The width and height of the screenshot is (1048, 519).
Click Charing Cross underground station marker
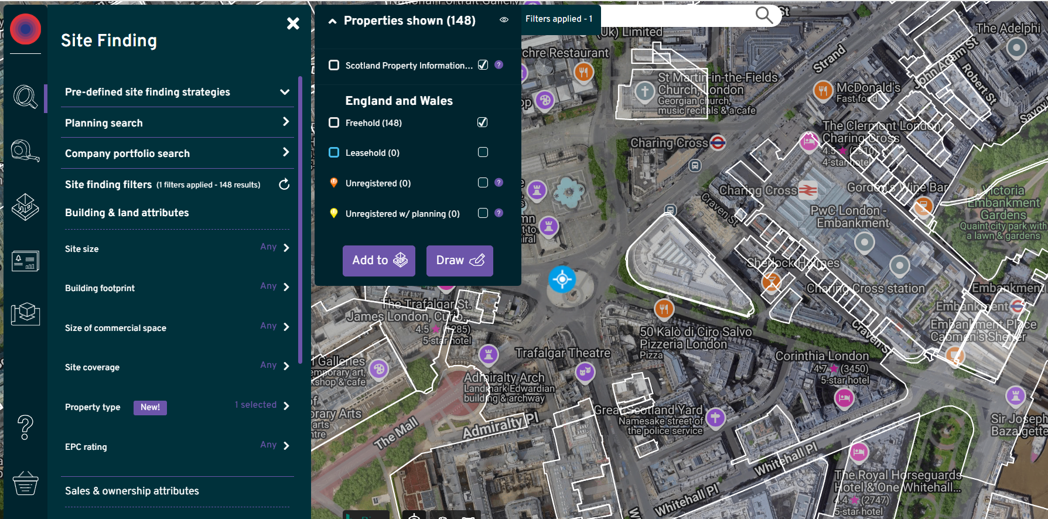(x=718, y=142)
